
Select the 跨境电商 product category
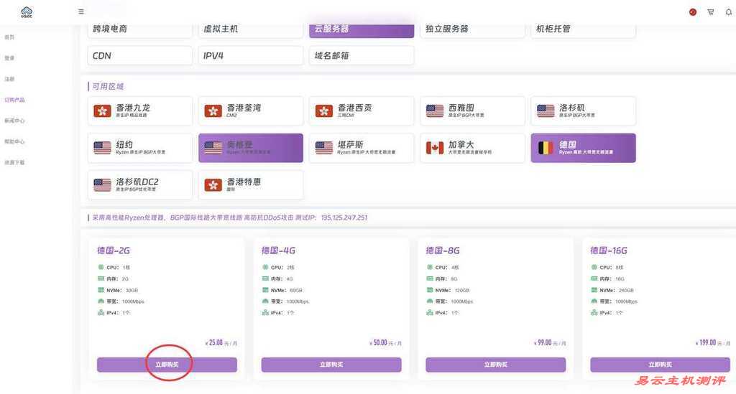pos(140,30)
